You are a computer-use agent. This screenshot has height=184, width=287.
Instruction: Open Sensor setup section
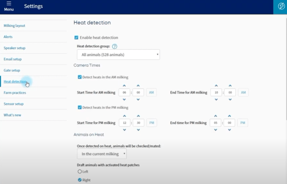click(x=14, y=104)
